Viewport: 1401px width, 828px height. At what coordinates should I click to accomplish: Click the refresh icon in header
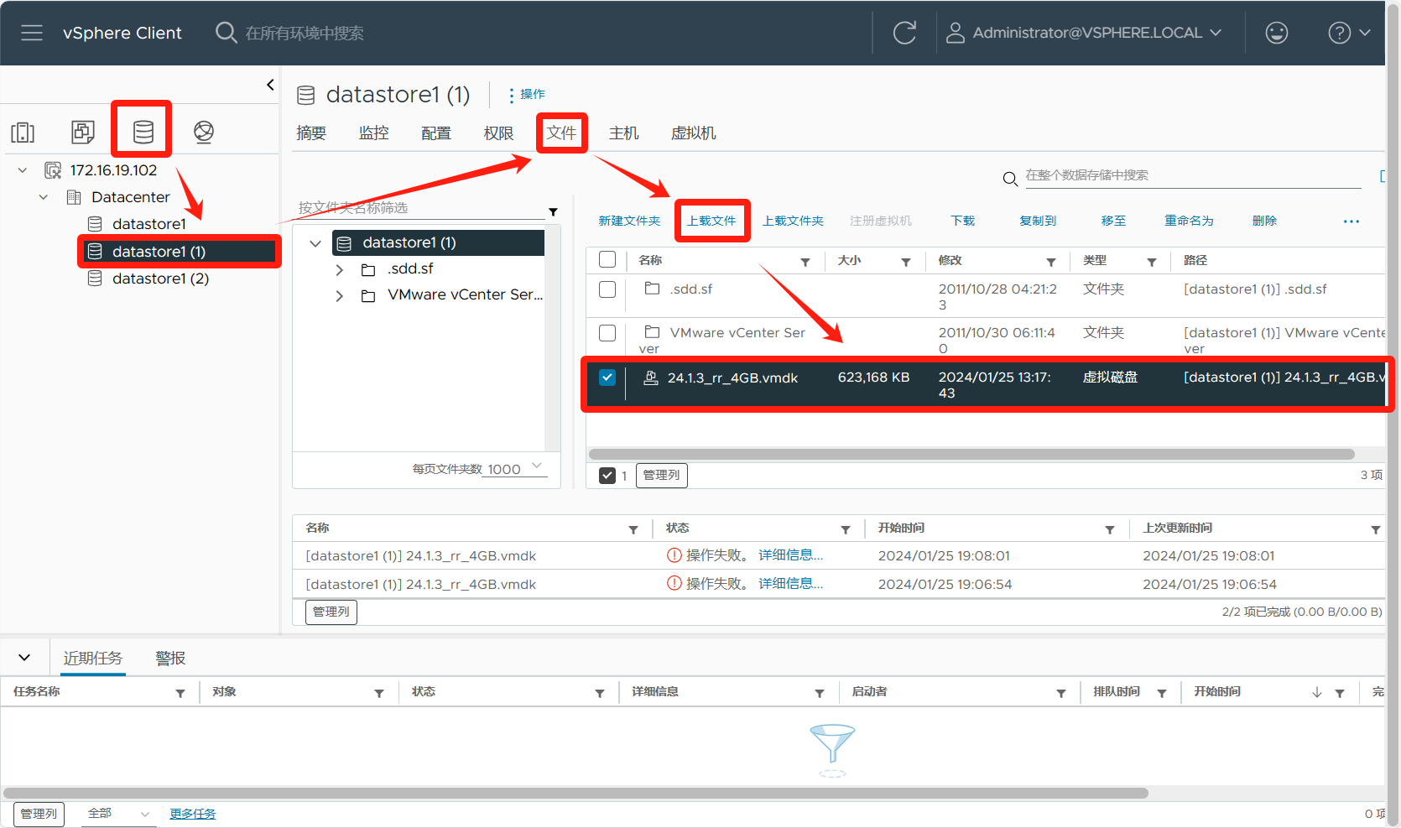(904, 33)
